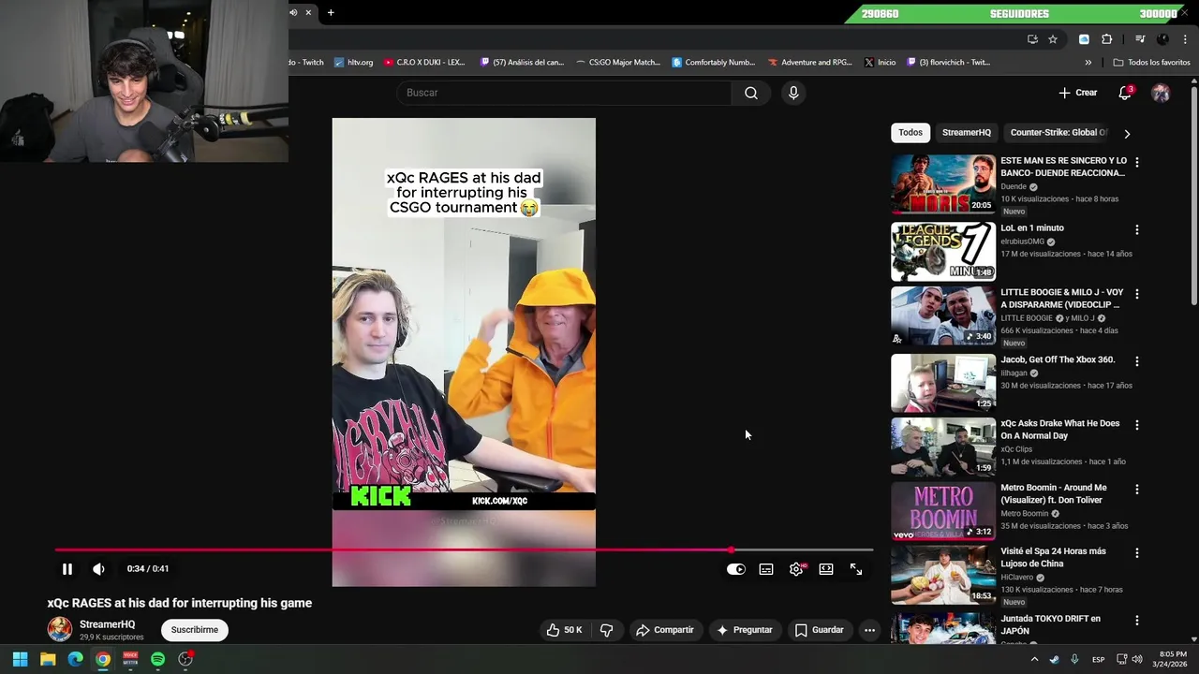Launch Microsoft Edge from taskbar
Viewport: 1199px width, 674px height.
coord(75,659)
